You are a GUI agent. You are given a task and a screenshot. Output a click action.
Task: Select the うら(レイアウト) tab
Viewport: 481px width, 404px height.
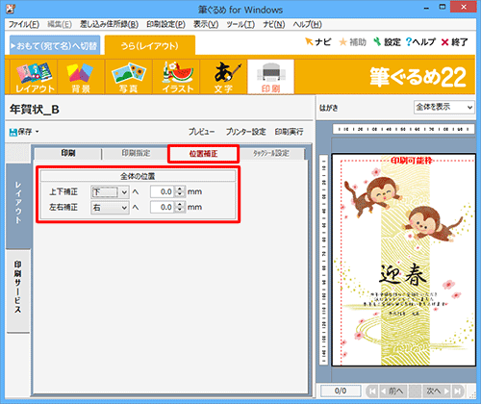(150, 45)
